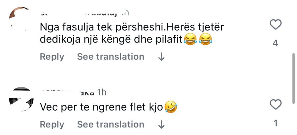Like the "Nga fasulja tek përsheshi" comment
297x135 pixels.
point(276,25)
